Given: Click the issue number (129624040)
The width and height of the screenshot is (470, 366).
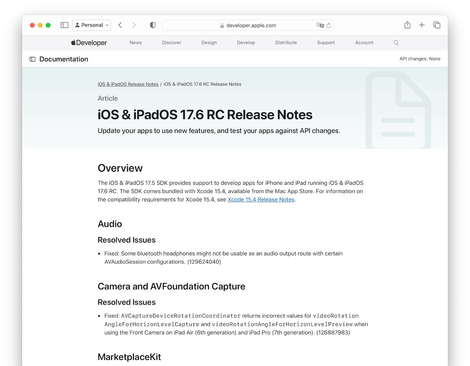Looking at the screenshot, I should pyautogui.click(x=204, y=262).
